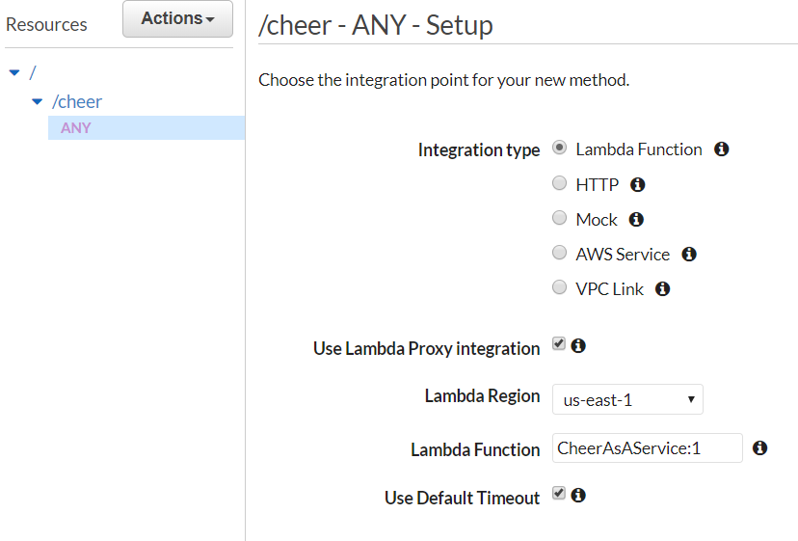Select Lambda Function integration type
Image resolution: width=798 pixels, height=541 pixels.
559,149
